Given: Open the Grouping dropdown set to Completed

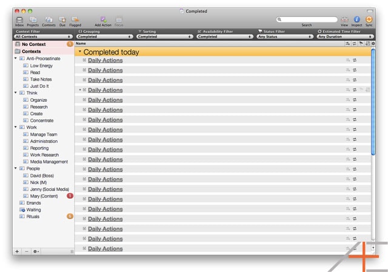Looking at the screenshot, I should [104, 36].
